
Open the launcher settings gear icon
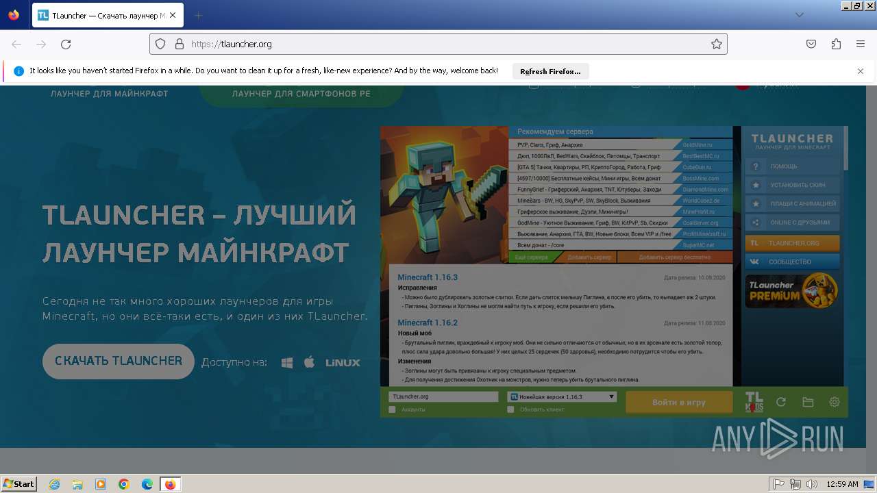click(835, 403)
